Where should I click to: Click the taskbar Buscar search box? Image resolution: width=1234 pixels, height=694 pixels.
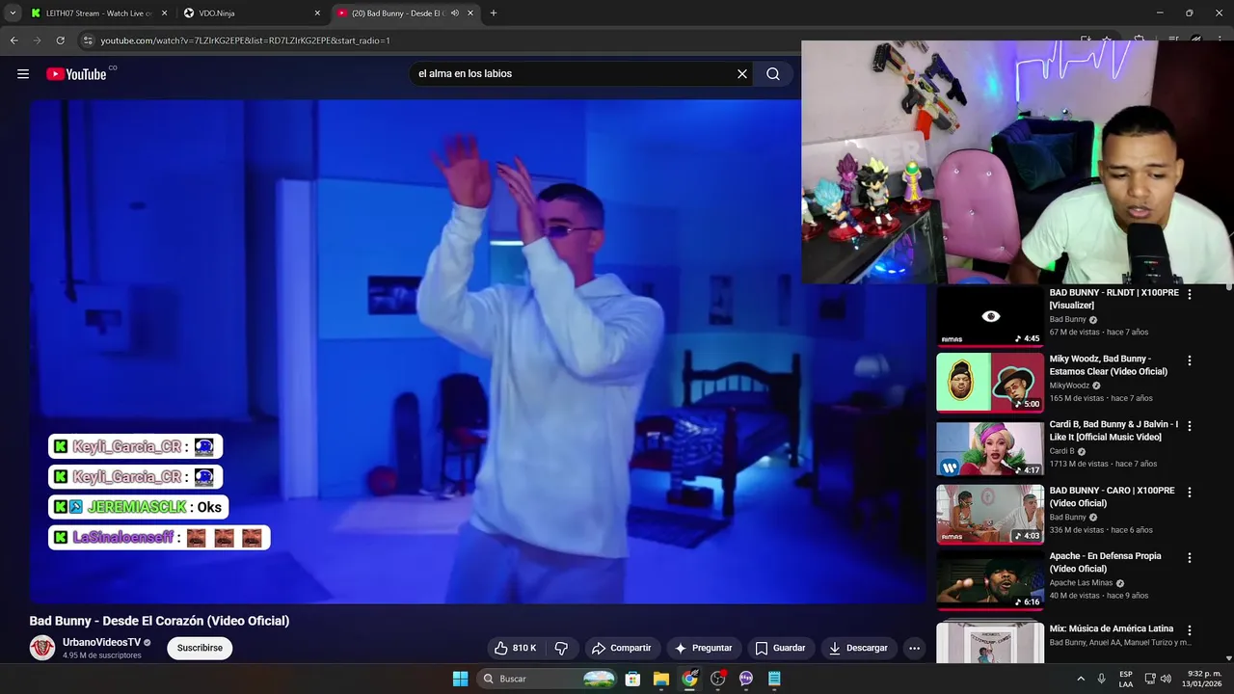pos(547,679)
